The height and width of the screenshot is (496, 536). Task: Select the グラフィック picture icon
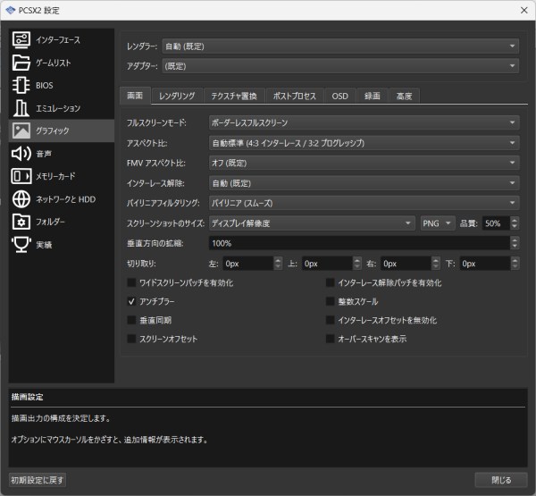[21, 130]
